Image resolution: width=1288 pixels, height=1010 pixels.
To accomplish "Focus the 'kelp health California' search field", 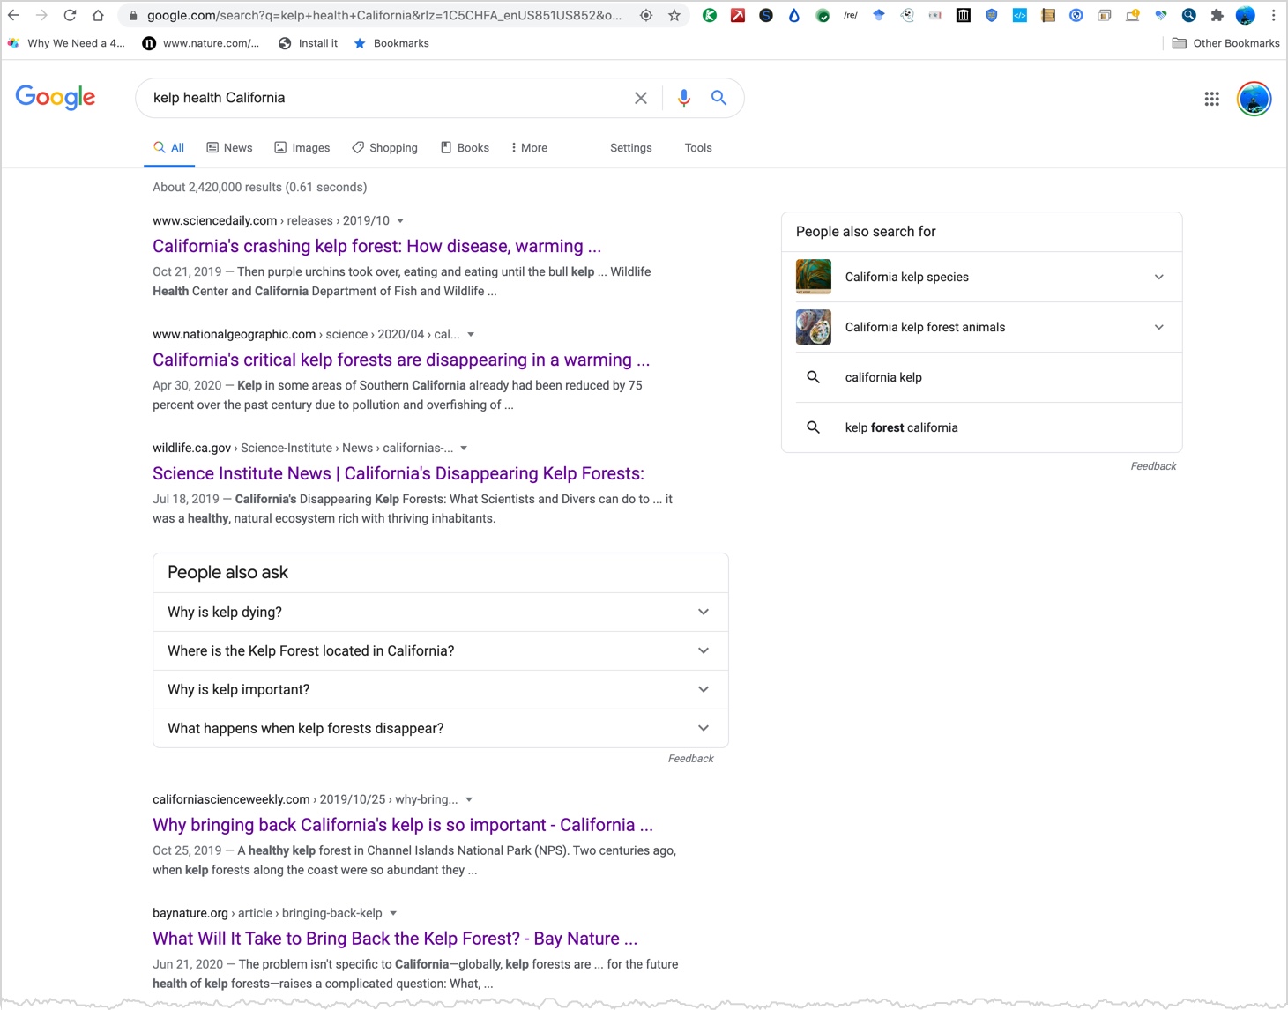I will pos(386,98).
